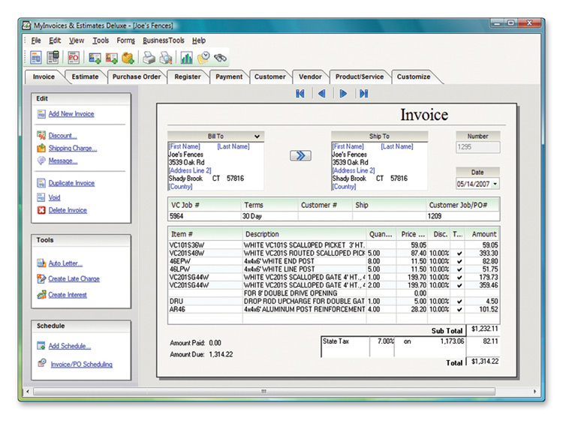Click the add customer blue card icon

(x=95, y=58)
